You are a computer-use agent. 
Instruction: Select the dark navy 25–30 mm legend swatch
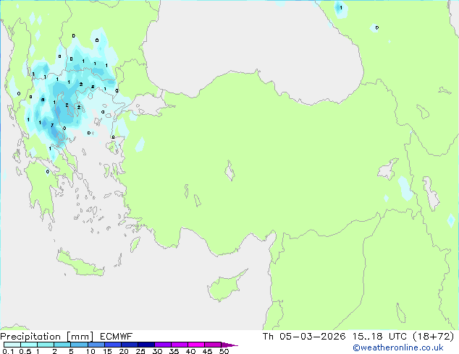(x=148, y=345)
